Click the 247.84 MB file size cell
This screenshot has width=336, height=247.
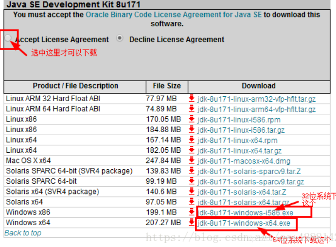click(x=163, y=160)
